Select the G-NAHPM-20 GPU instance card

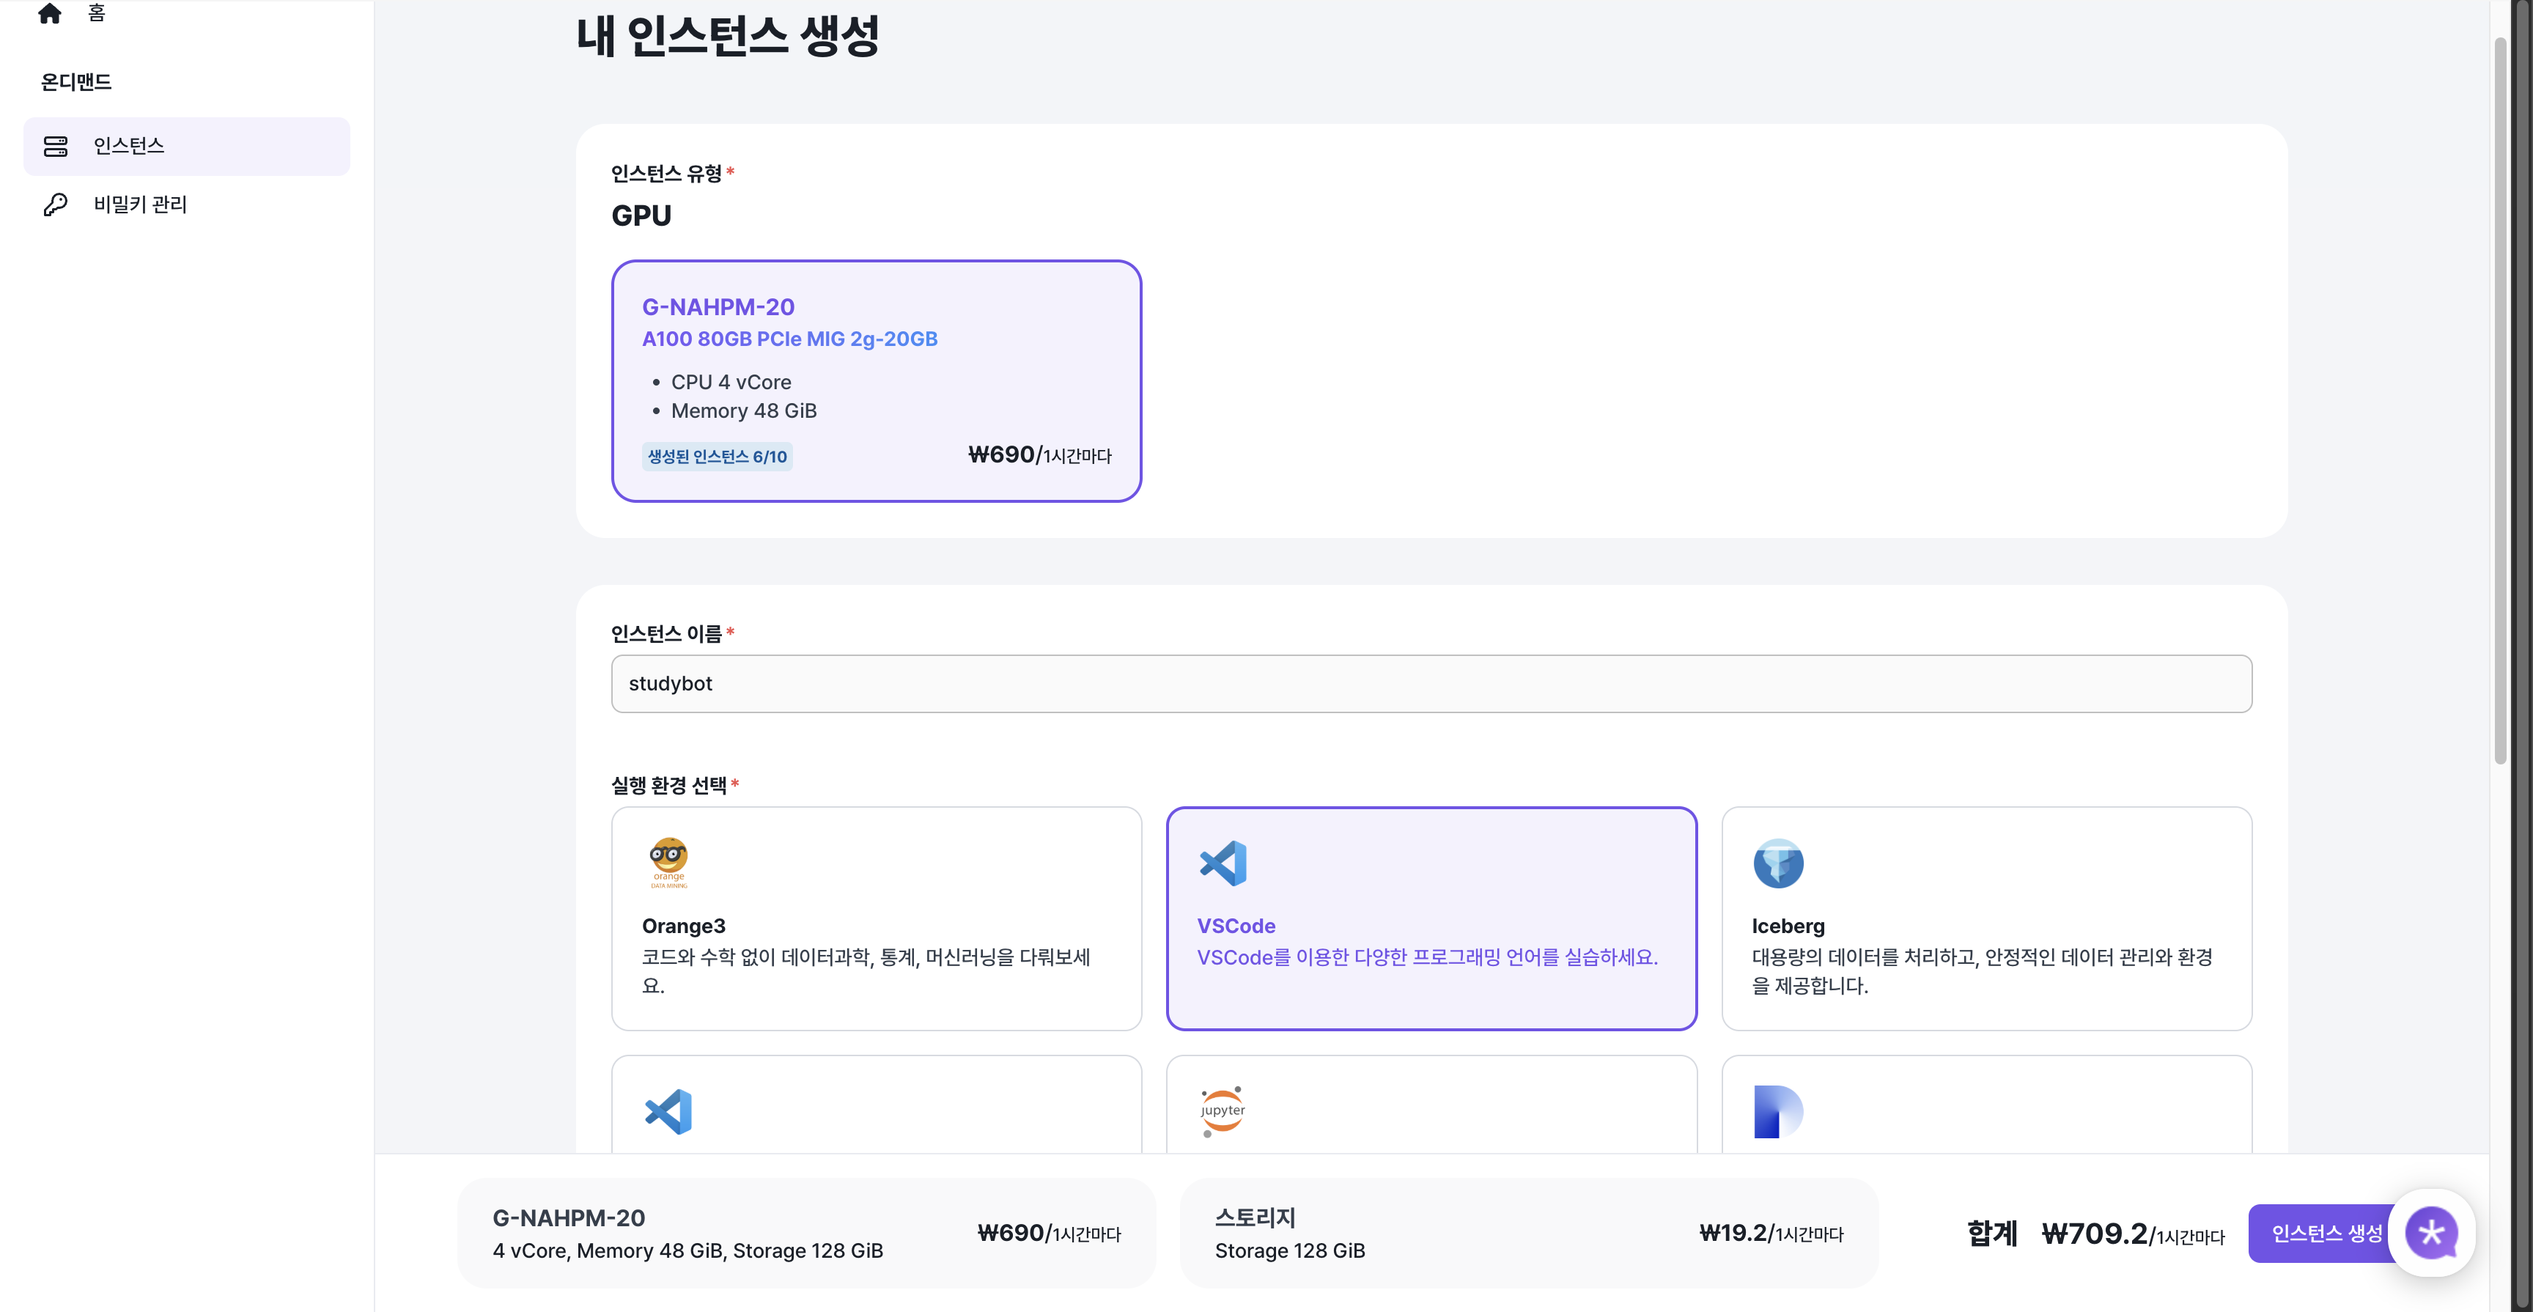coord(875,380)
